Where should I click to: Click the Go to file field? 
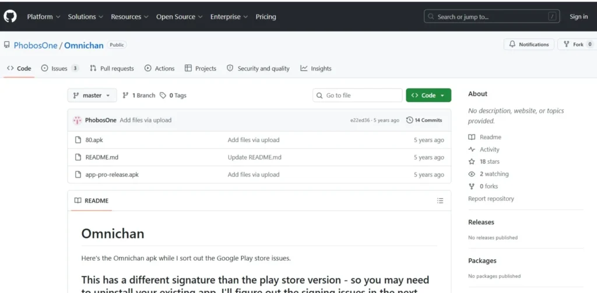pyautogui.click(x=357, y=95)
